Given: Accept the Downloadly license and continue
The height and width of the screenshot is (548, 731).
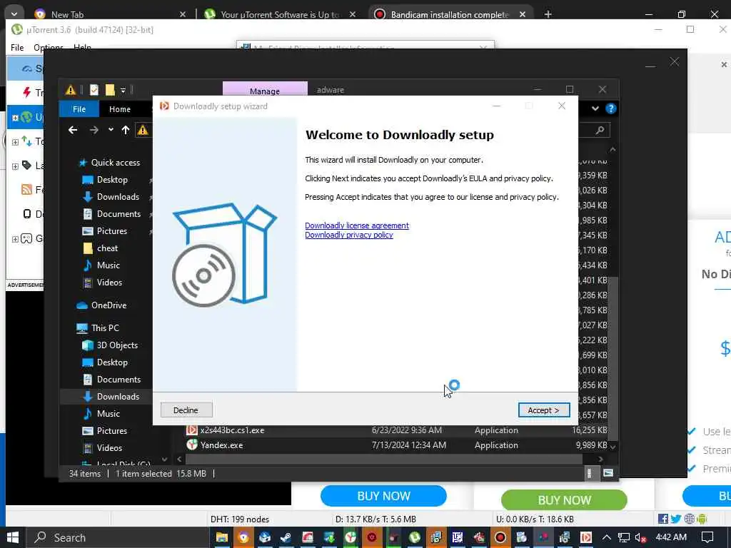Looking at the screenshot, I should 543,410.
